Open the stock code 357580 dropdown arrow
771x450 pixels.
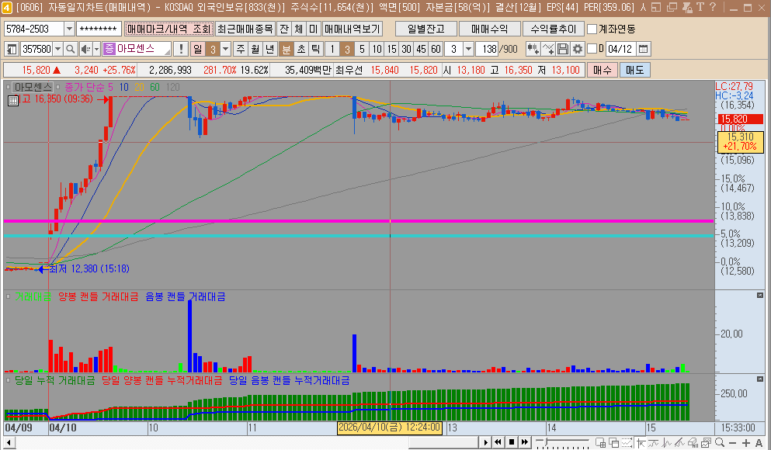point(58,49)
